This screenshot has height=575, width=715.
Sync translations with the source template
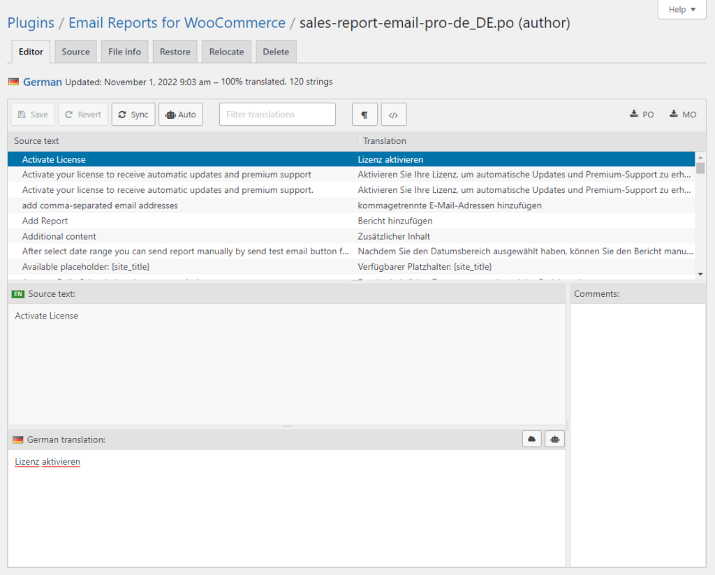[133, 114]
